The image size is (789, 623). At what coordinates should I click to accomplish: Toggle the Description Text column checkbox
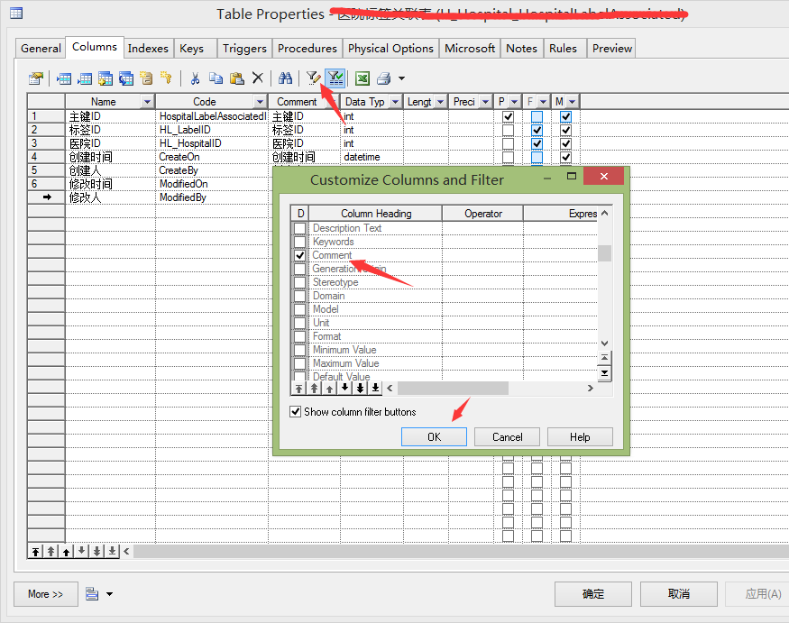300,228
